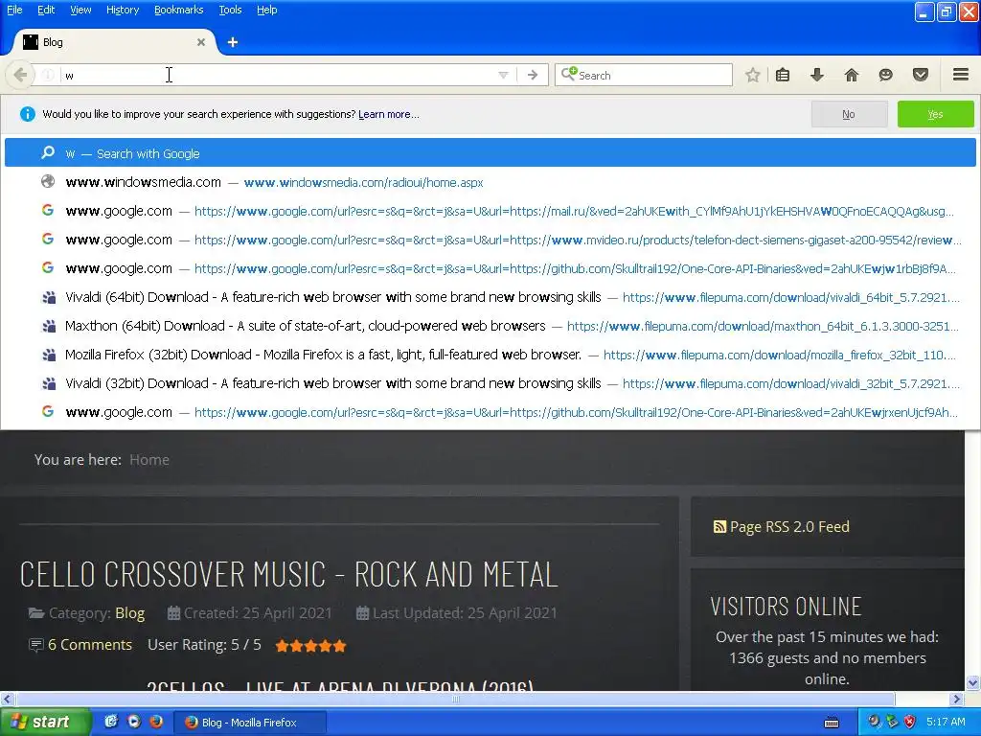The image size is (981, 736).
Task: Open the History menu
Action: coord(122,10)
